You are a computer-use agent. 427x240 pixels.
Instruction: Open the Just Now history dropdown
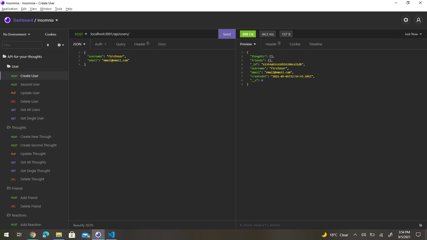413,34
